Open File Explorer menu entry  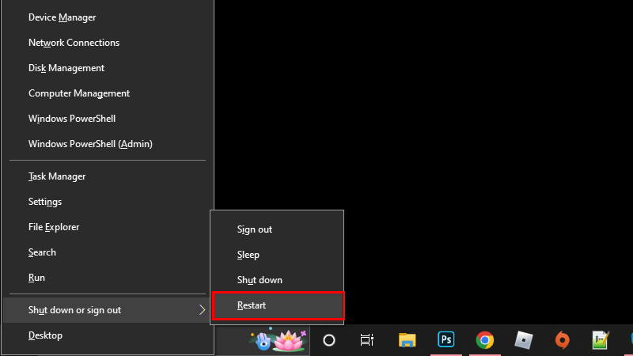coord(108,227)
